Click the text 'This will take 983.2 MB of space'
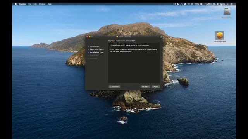 coord(130,46)
